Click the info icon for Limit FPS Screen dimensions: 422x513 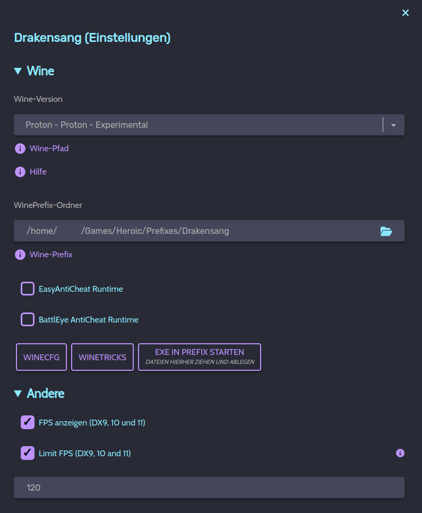400,453
